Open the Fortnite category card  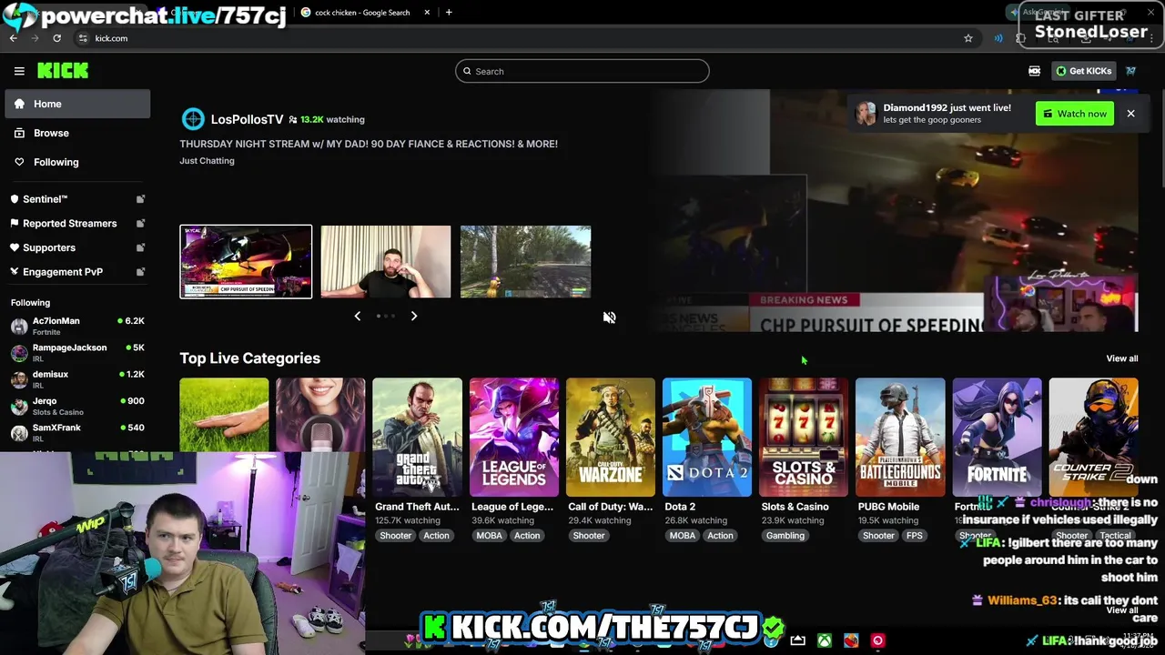997,438
